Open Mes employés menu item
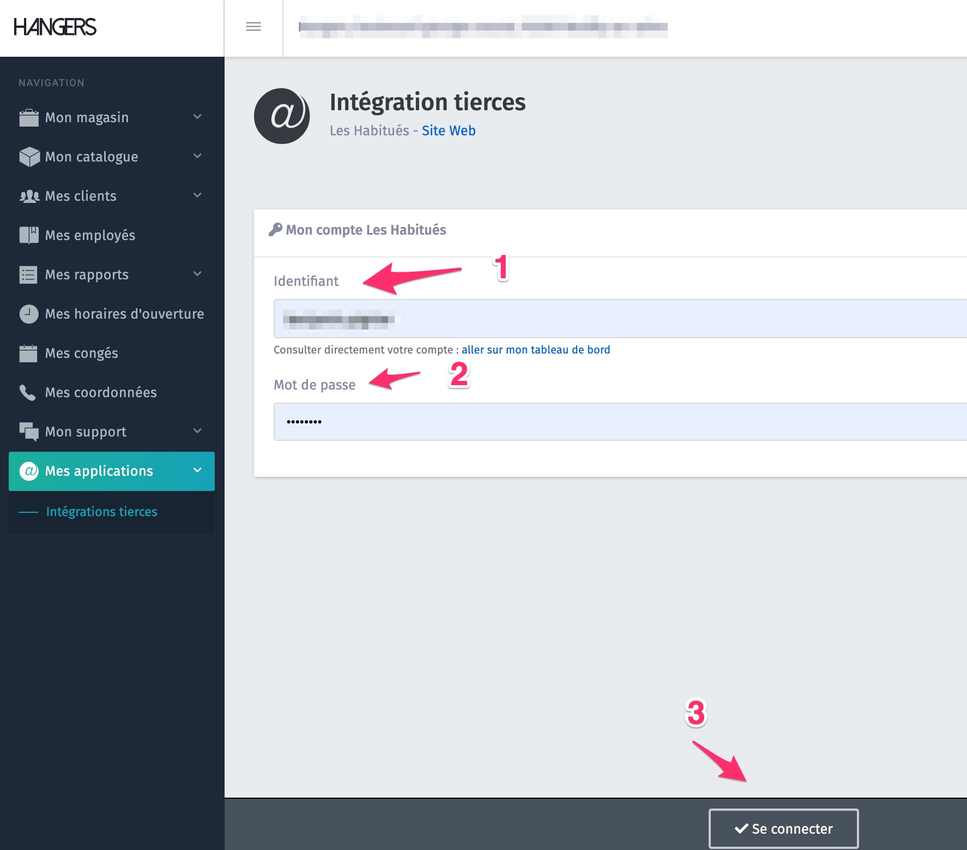967x850 pixels. (x=112, y=235)
